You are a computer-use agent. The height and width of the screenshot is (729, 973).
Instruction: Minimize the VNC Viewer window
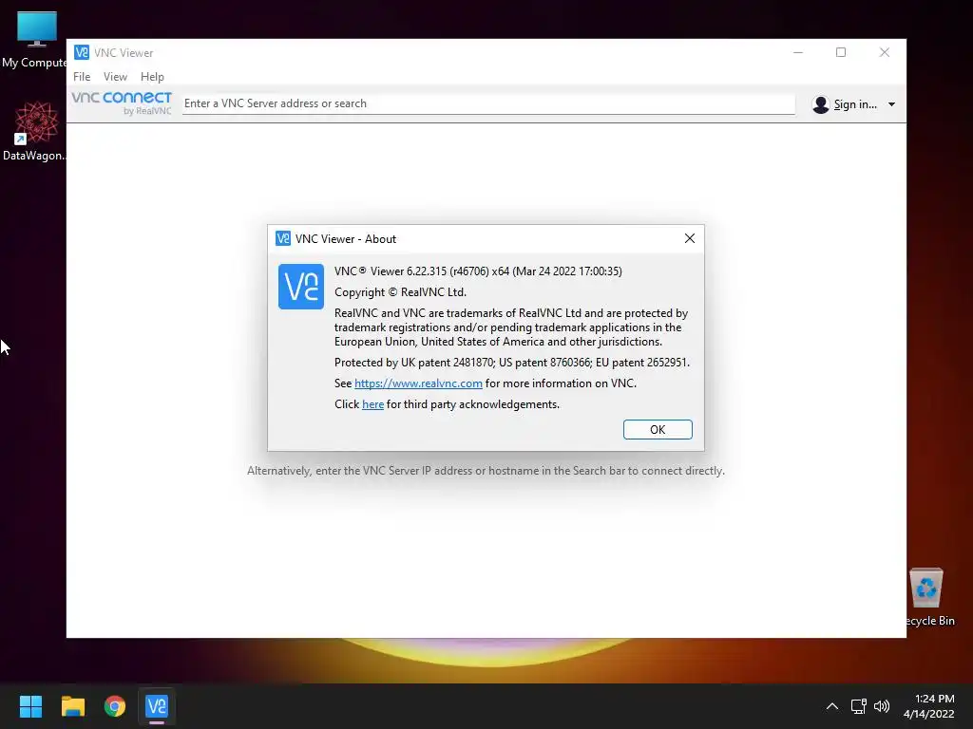click(798, 53)
